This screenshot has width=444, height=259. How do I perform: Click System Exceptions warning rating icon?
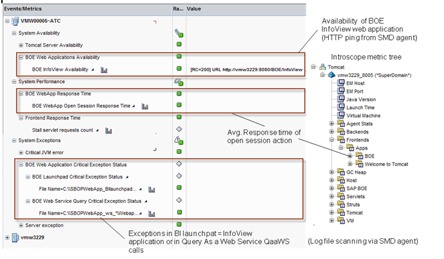(x=179, y=141)
